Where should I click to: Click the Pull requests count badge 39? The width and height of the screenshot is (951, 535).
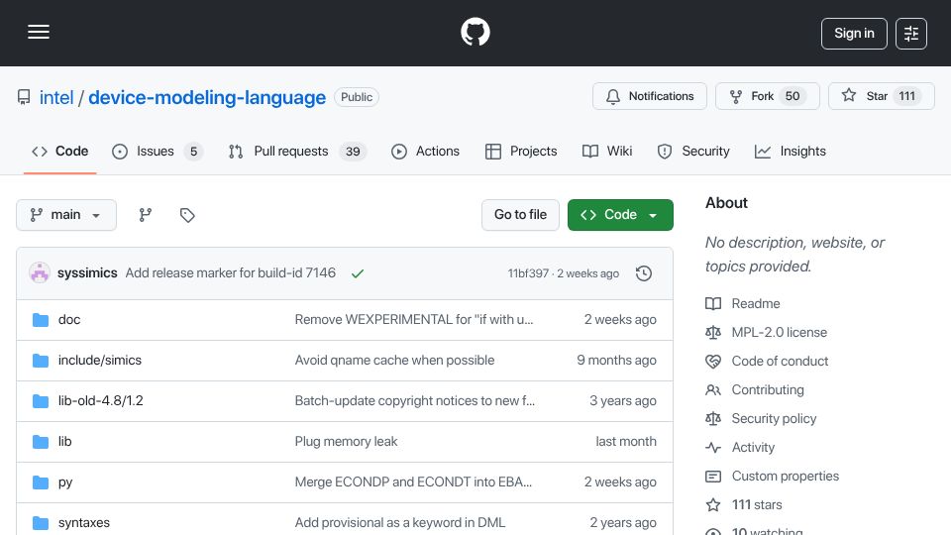tap(353, 152)
